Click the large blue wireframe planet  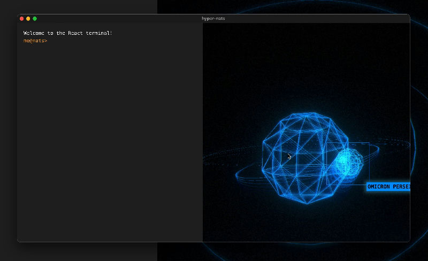tap(300, 155)
